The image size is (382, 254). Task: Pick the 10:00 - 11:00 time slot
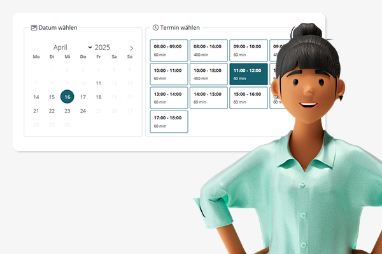coord(169,74)
